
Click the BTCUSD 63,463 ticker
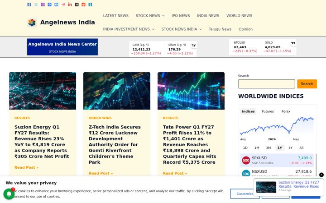[245, 47]
